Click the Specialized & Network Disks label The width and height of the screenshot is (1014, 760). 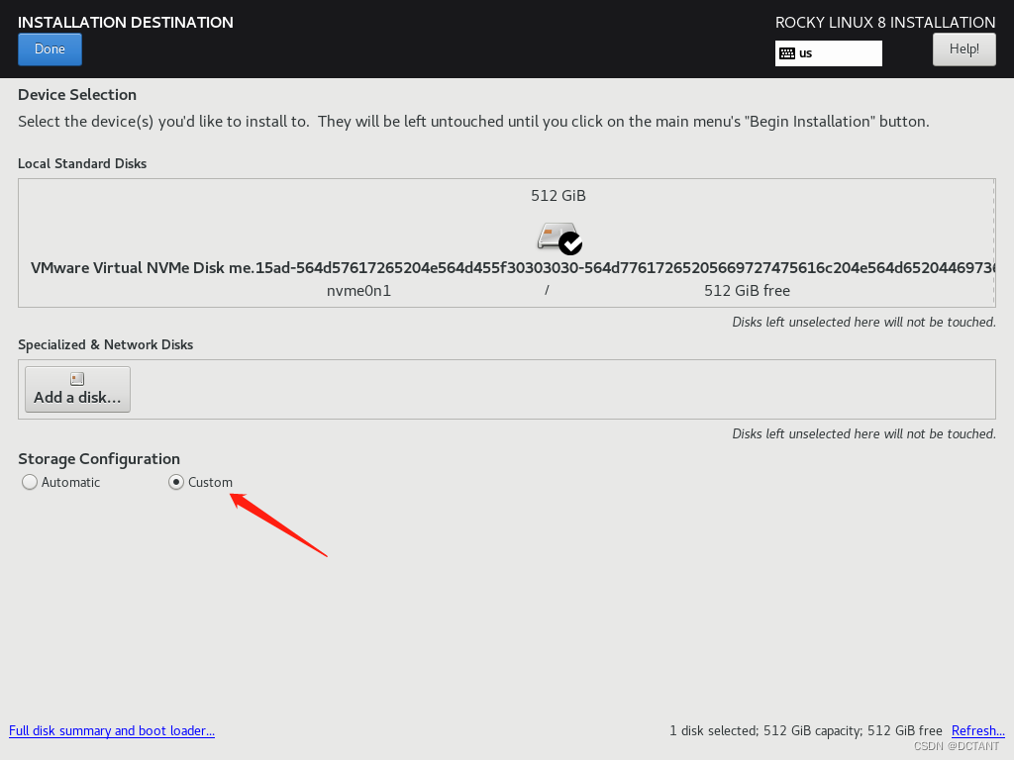[105, 344]
